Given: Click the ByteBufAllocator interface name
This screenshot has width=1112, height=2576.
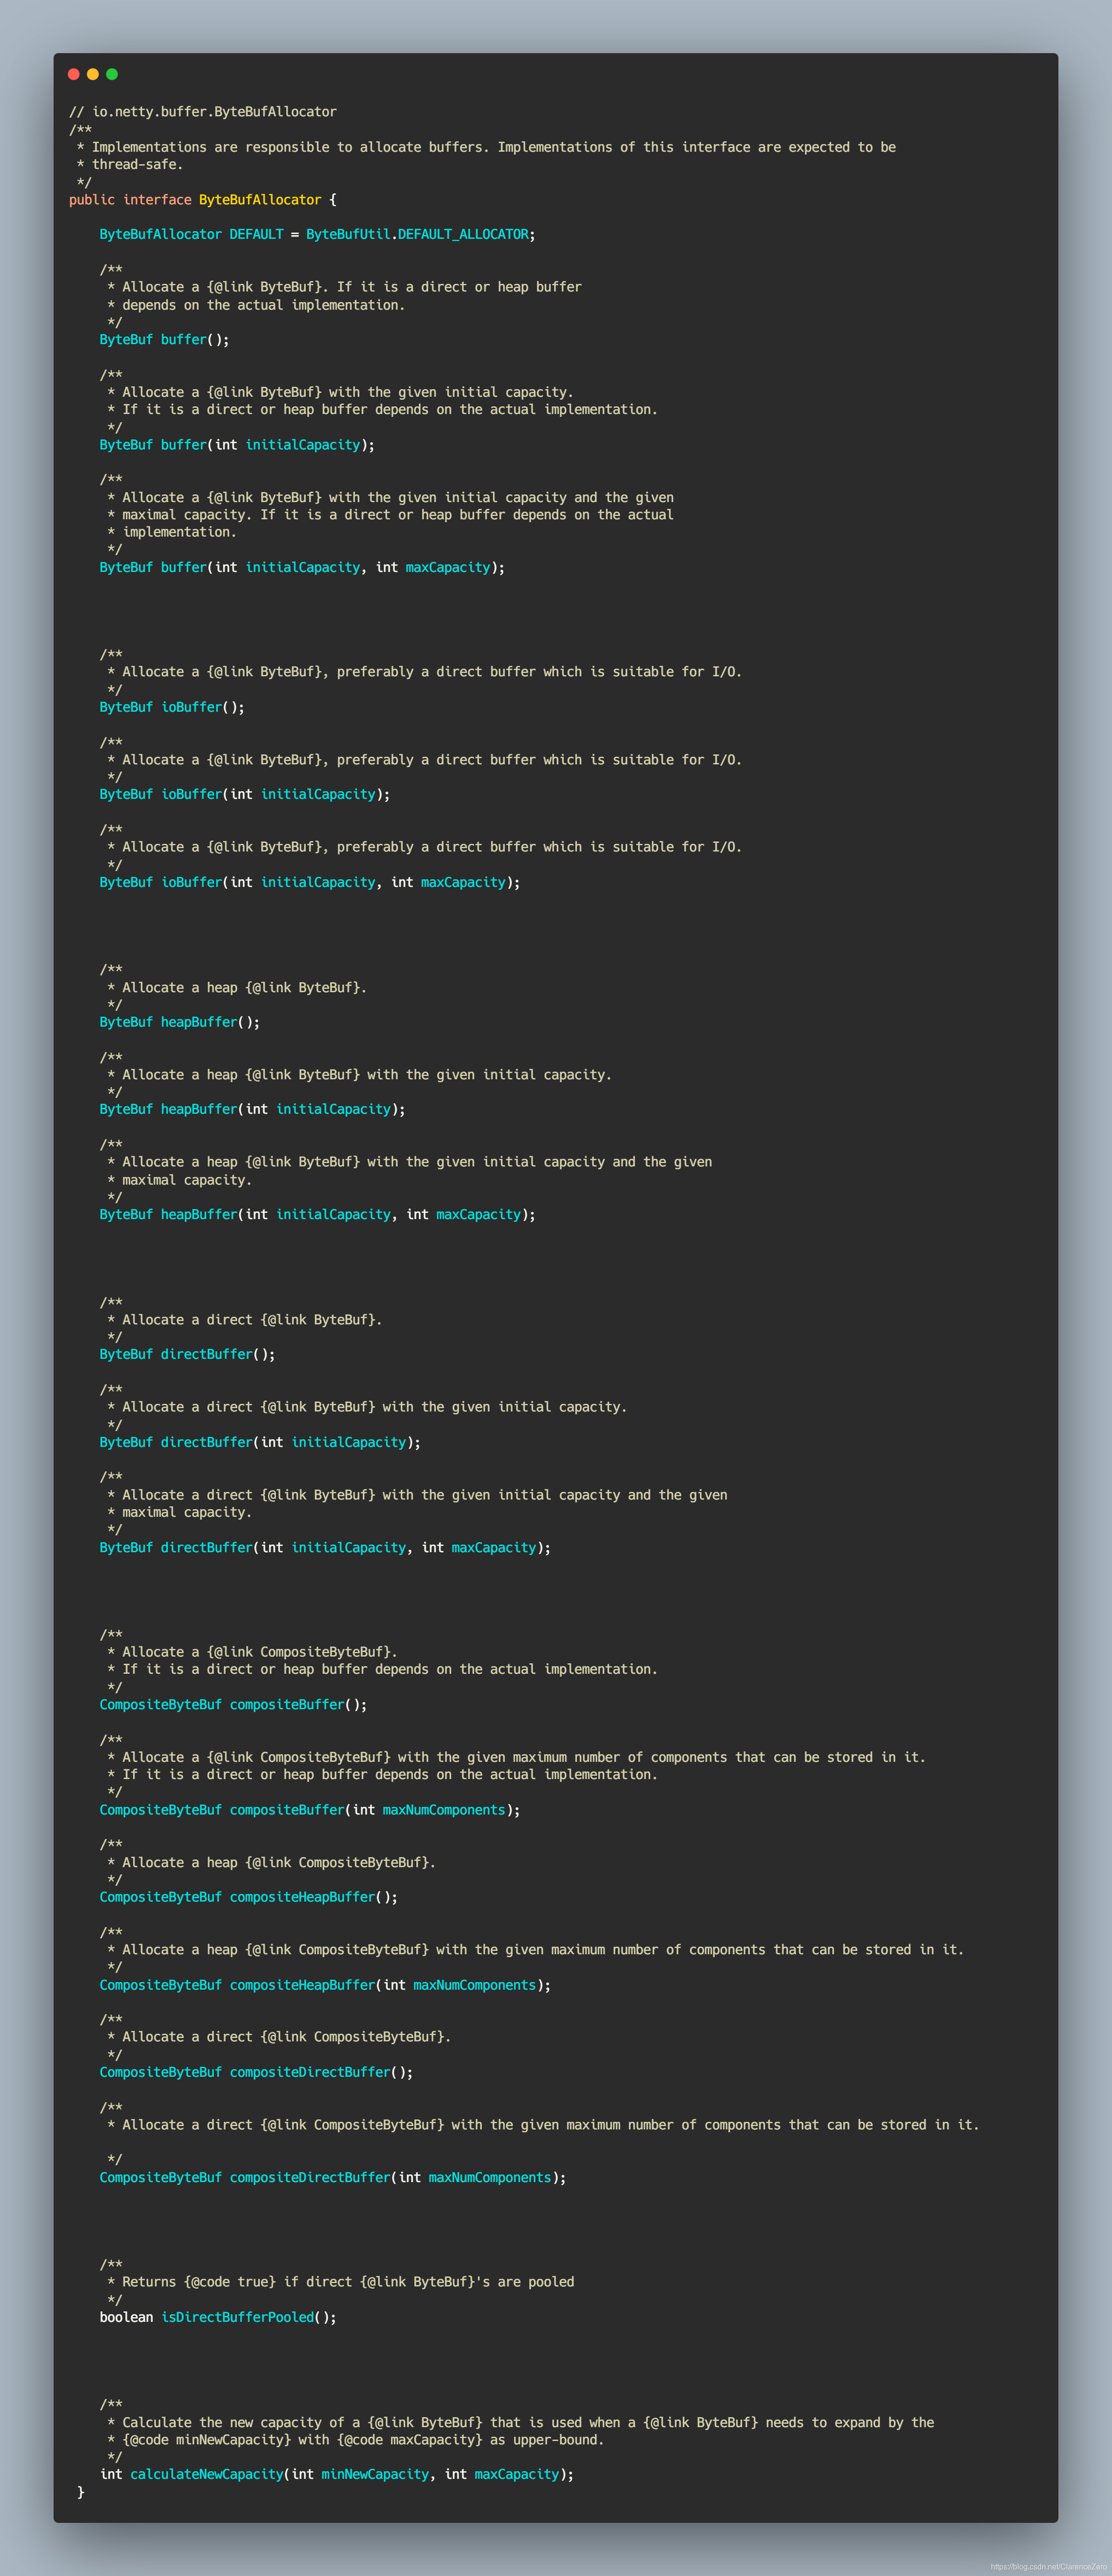Looking at the screenshot, I should [x=260, y=200].
